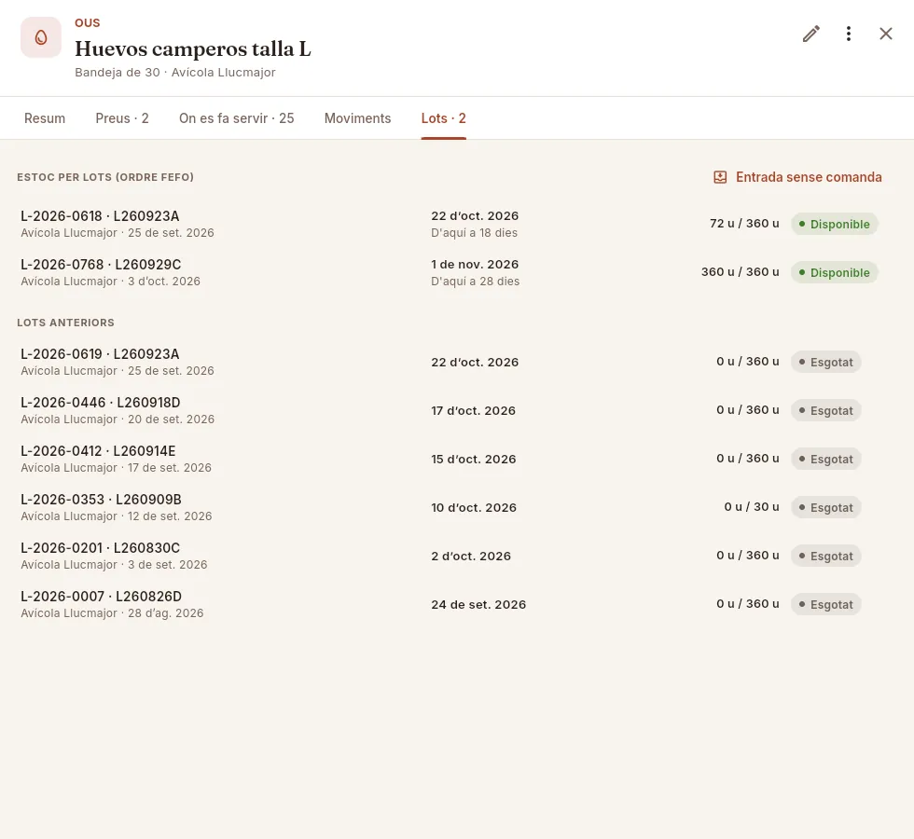
Task: Click the ESTOC PER LOTS (ORDRE FEFO) heading
Action: click(x=105, y=177)
